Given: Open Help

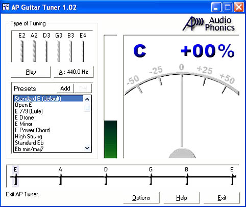Looking at the screenshot, I should [182, 198].
